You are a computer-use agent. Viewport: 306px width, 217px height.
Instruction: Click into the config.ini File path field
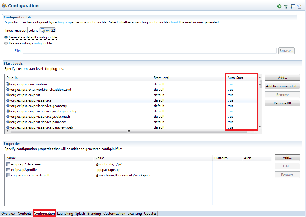(x=150, y=51)
